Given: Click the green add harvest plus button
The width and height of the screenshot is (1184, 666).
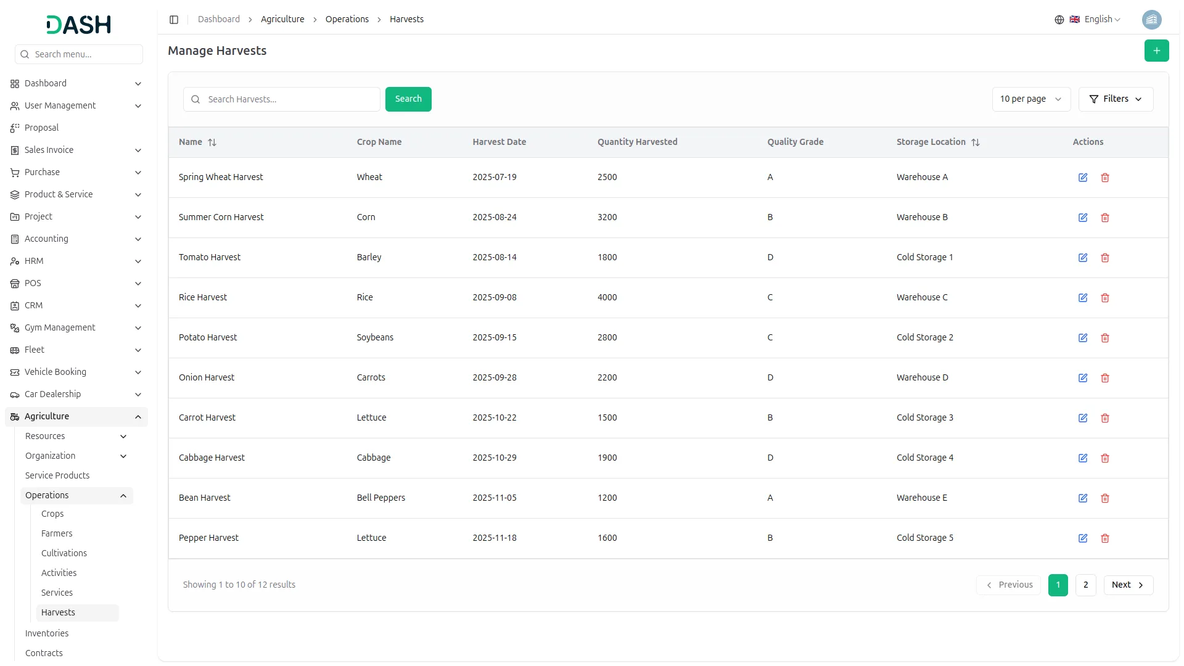Looking at the screenshot, I should (1156, 51).
